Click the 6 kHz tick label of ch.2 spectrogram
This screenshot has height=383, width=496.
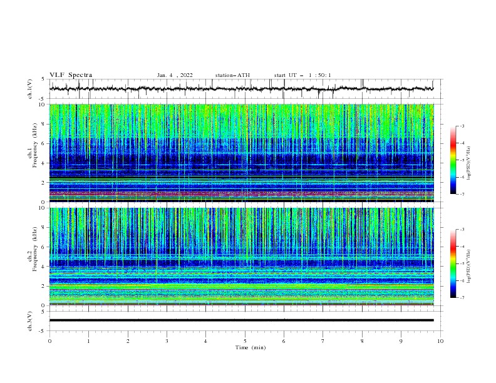44,247
